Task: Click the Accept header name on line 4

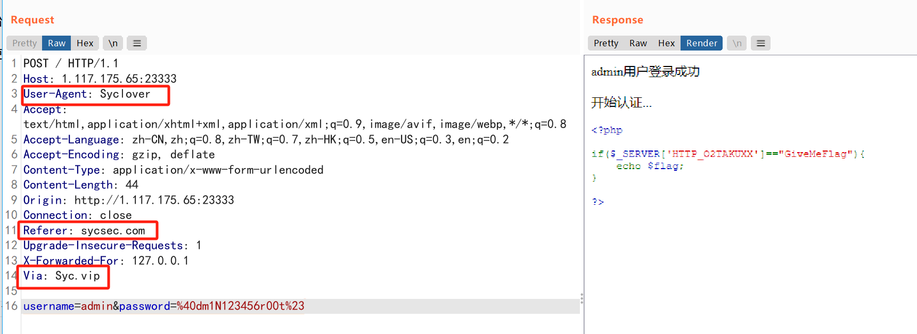Action: (x=45, y=109)
